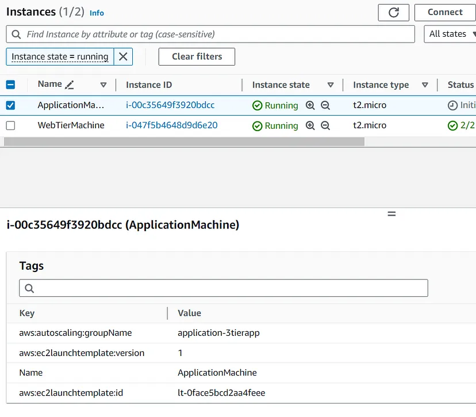The width and height of the screenshot is (476, 417).
Task: Zoom in icon for ApplicationMachine instance state
Action: click(x=310, y=105)
